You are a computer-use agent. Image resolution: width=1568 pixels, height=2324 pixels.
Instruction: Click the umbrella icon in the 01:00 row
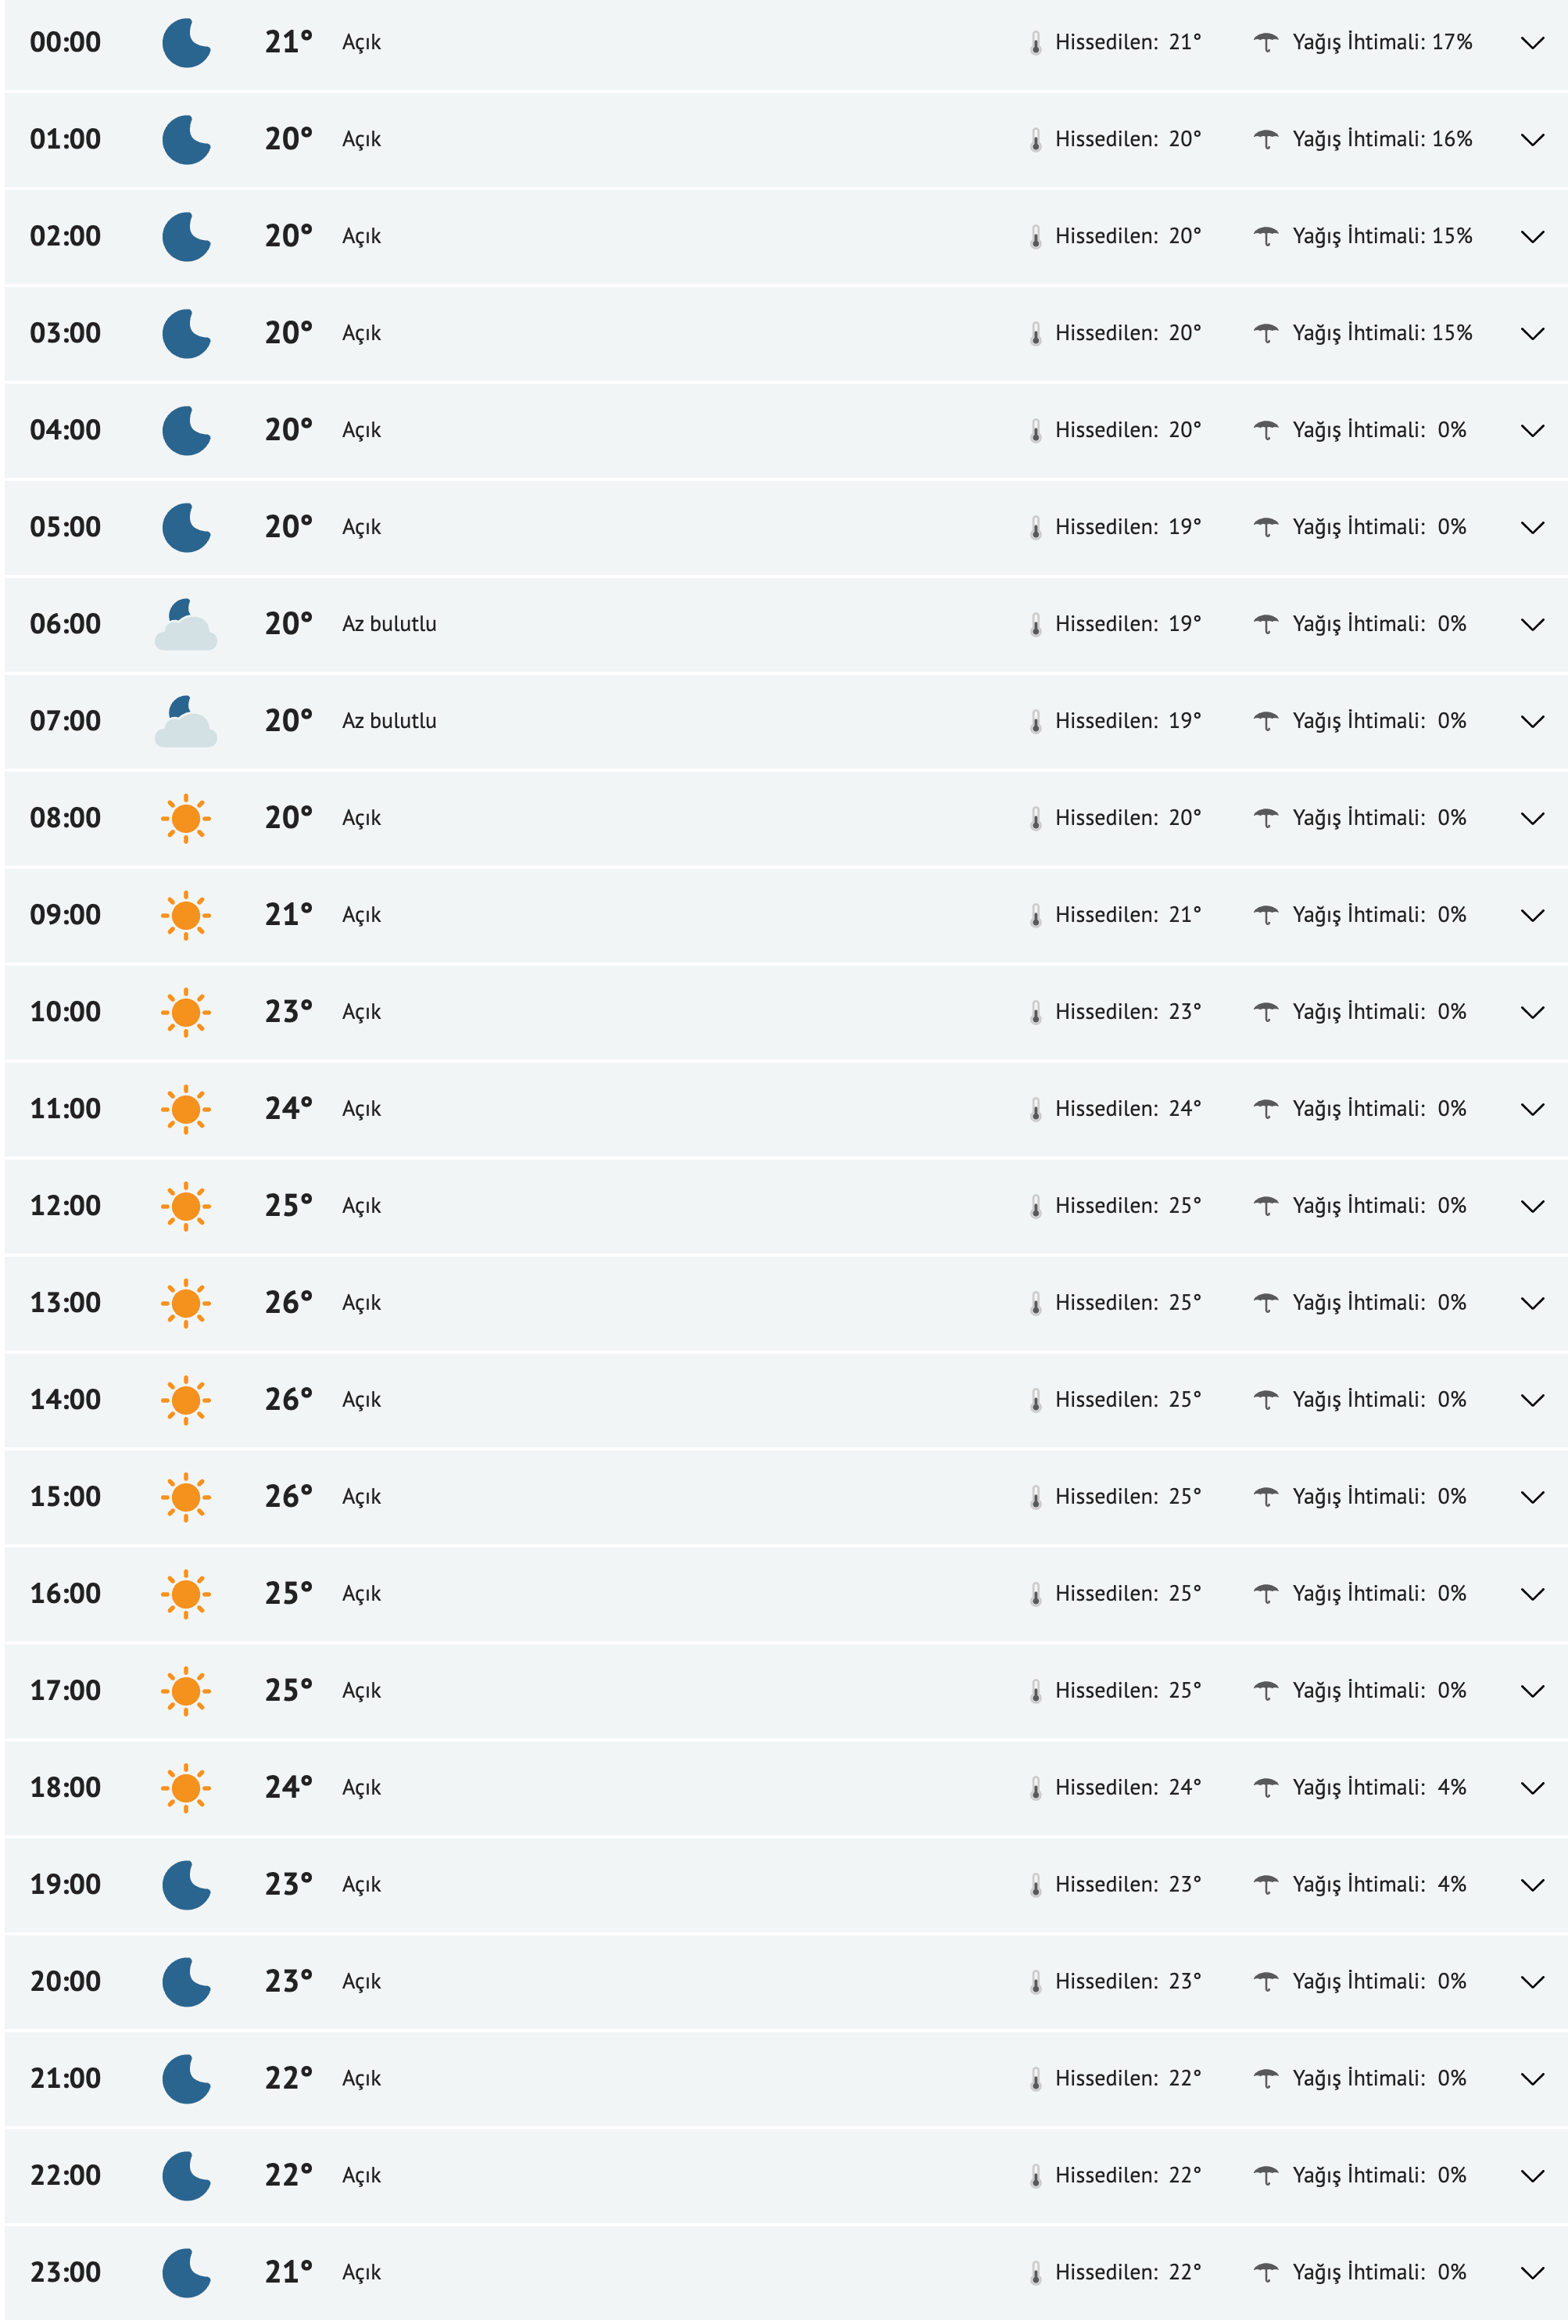click(1266, 140)
